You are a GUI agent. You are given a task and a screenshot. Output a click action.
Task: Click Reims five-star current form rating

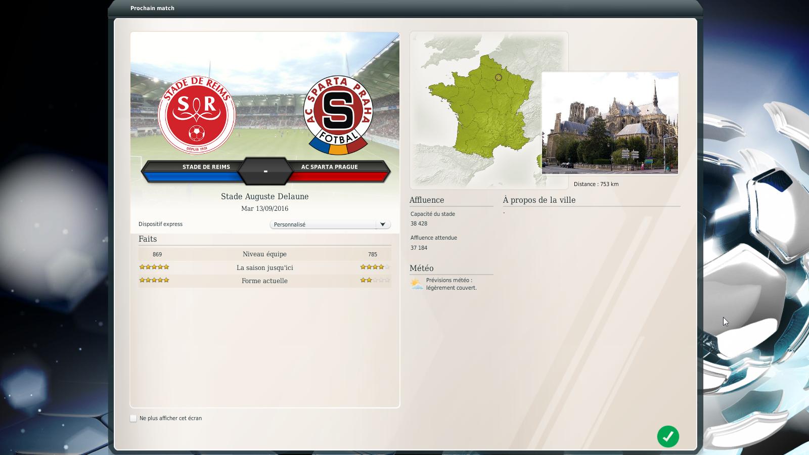pyautogui.click(x=154, y=280)
